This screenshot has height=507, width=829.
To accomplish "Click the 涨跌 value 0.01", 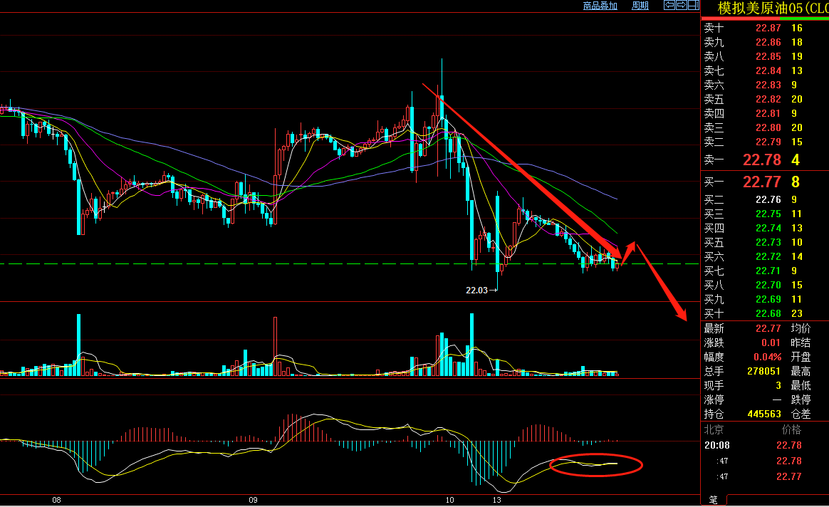I will click(x=771, y=343).
